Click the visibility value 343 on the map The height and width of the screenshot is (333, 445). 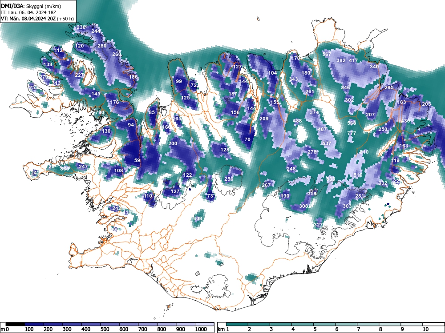click(293, 79)
